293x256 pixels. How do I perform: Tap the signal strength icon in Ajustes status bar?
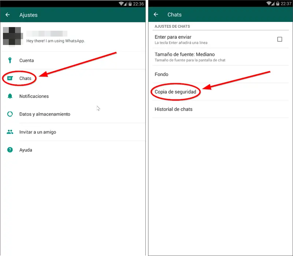click(126, 4)
